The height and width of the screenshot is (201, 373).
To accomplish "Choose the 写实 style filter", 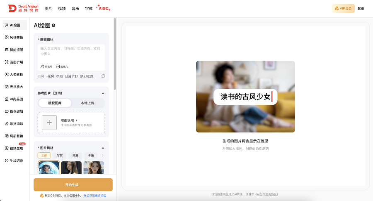I will point(60,156).
